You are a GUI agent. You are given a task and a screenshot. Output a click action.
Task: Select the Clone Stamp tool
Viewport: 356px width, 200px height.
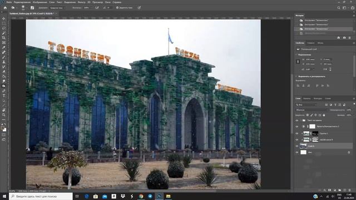point(4,62)
